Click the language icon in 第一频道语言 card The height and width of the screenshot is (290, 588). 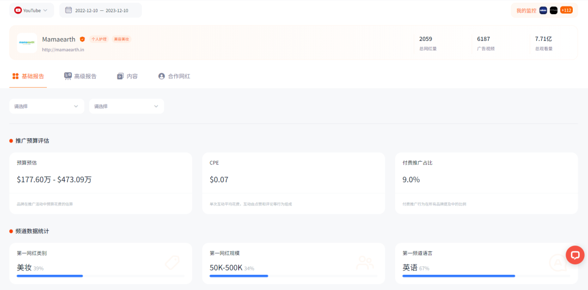558,263
